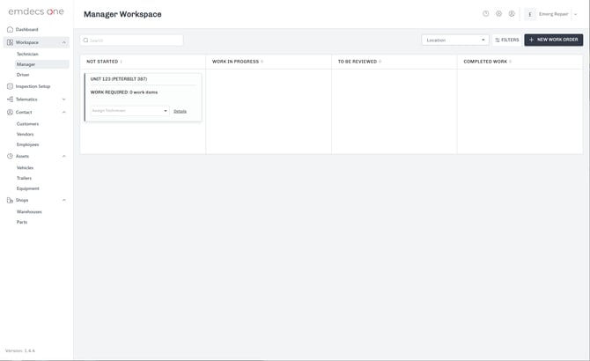The height and width of the screenshot is (361, 590).
Task: Open the settings gear icon in header
Action: click(498, 14)
